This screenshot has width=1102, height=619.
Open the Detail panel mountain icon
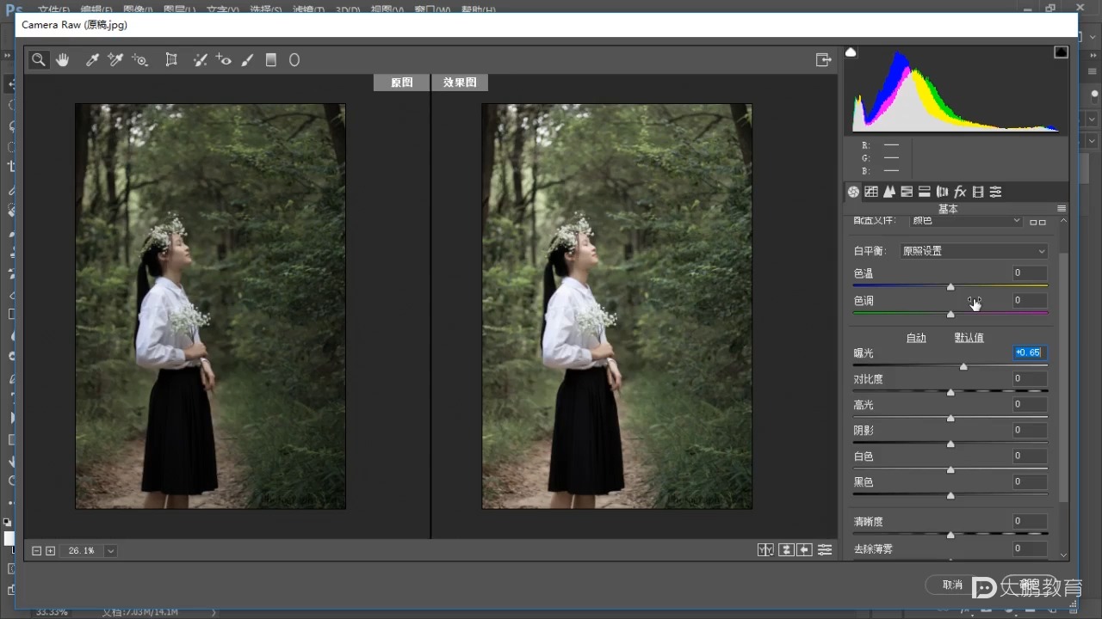(x=889, y=192)
